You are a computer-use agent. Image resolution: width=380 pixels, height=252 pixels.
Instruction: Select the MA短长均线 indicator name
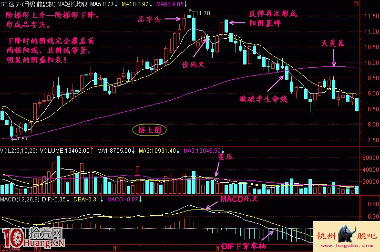(72, 4)
